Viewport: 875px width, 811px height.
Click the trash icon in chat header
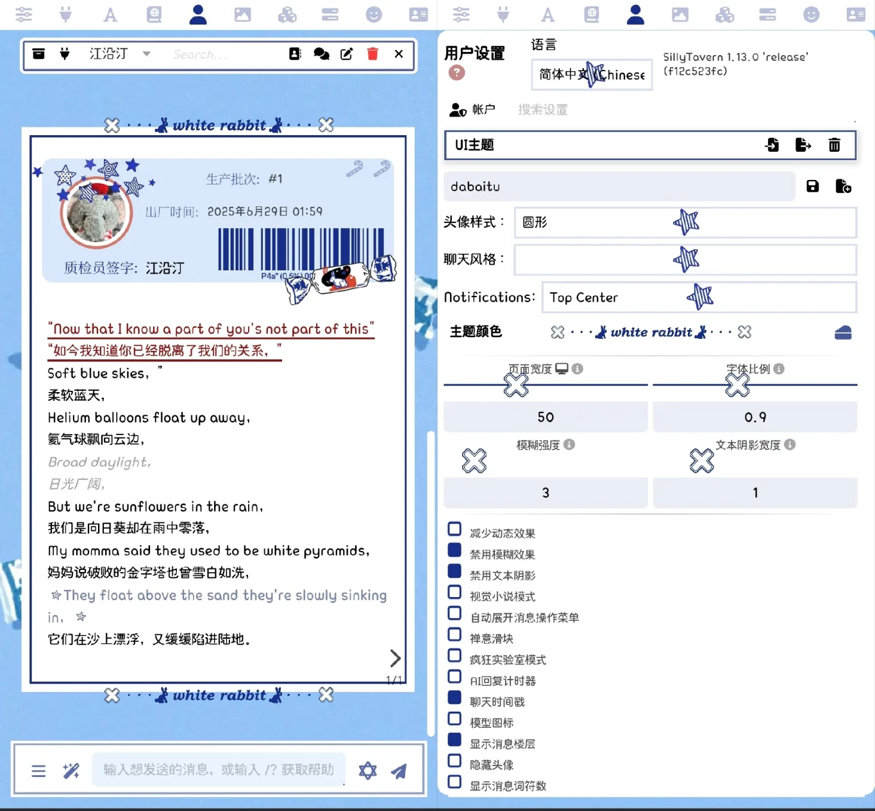[372, 54]
